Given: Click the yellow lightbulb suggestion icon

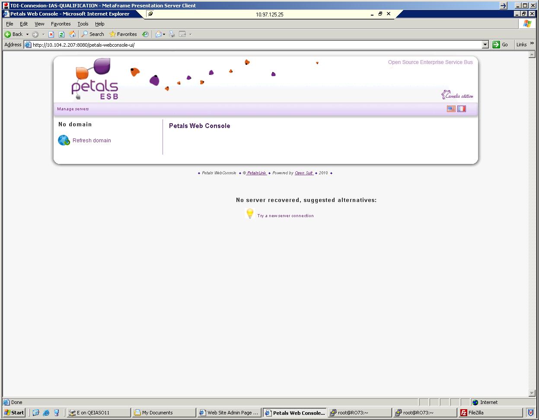Looking at the screenshot, I should tap(250, 213).
